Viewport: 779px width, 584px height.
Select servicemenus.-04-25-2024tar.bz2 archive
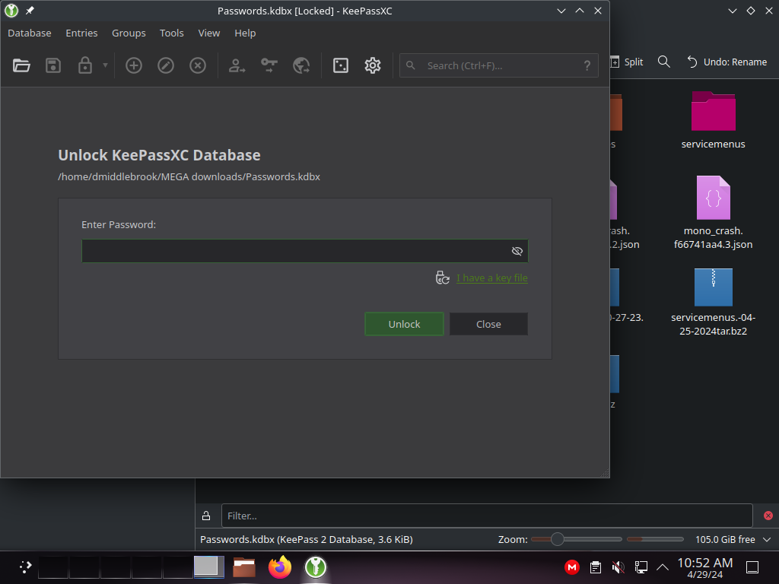pyautogui.click(x=713, y=303)
